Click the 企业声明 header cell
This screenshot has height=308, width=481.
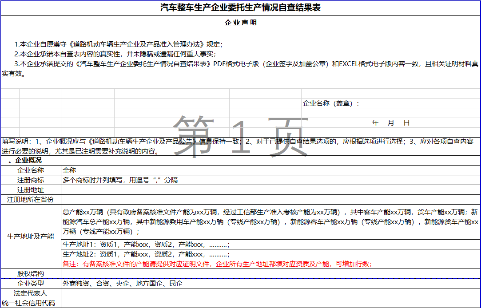(x=240, y=23)
